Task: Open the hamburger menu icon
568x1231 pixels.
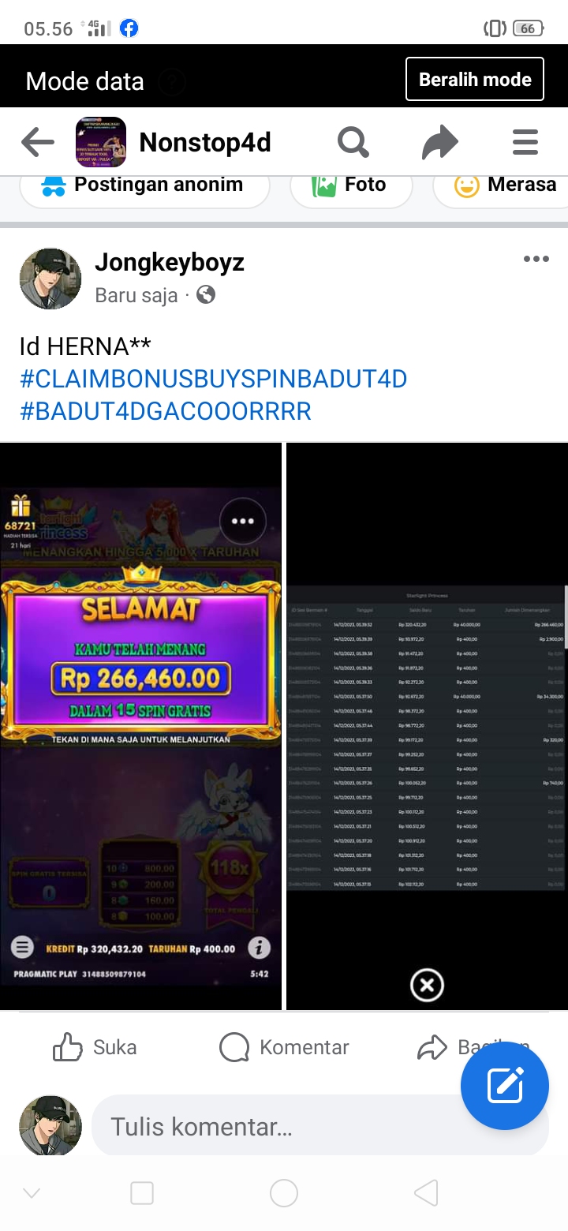Action: [525, 143]
